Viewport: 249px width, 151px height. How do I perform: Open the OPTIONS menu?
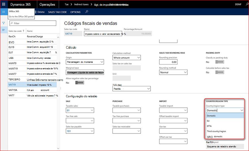tap(76, 12)
